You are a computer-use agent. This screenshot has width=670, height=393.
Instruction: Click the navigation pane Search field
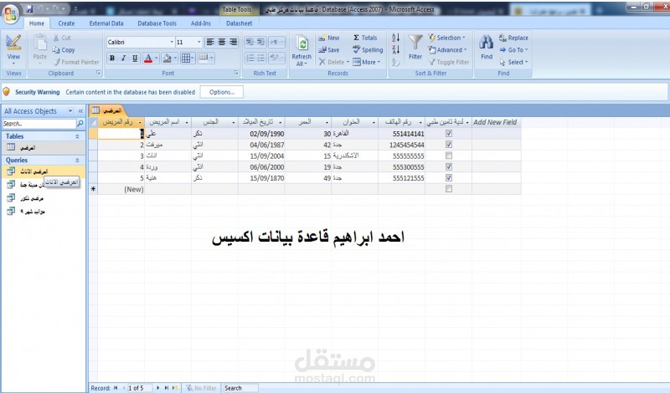click(39, 124)
